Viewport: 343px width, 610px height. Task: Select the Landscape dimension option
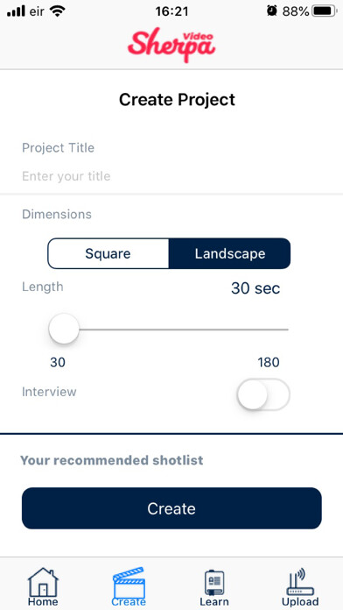(230, 253)
